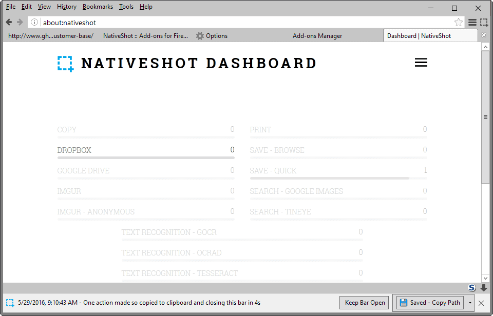Open the Tools menu
This screenshot has height=316, width=493.
click(x=126, y=6)
